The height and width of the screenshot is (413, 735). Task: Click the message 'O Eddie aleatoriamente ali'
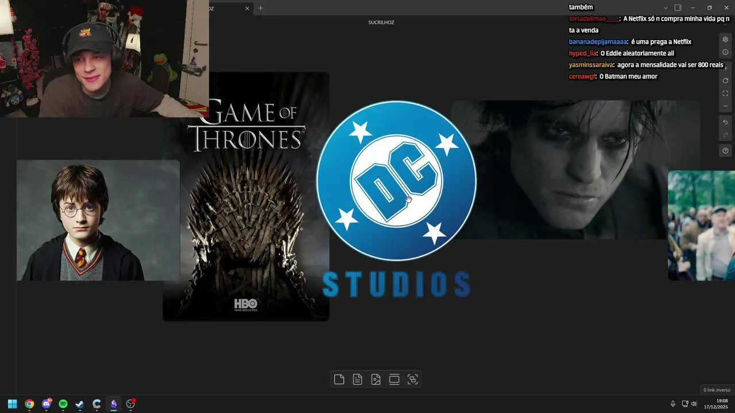click(637, 53)
